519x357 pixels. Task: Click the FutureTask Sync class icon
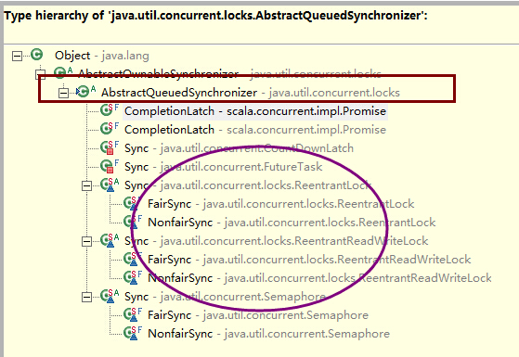[x=108, y=166]
